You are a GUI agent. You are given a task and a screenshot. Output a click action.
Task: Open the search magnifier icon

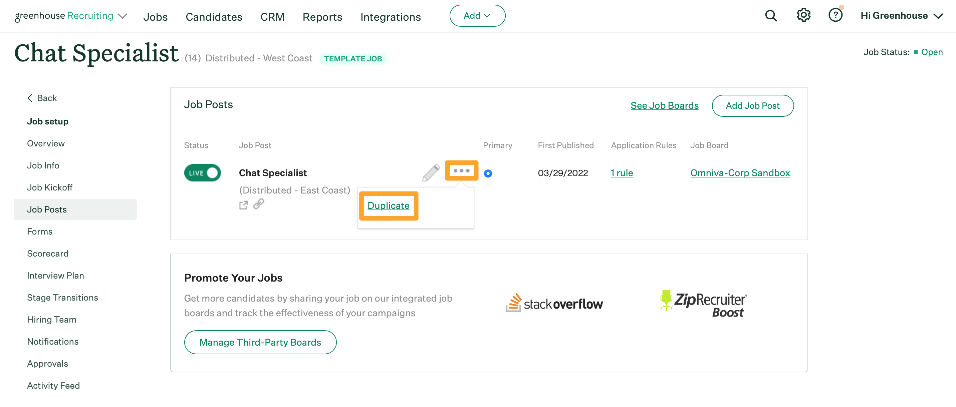coord(770,16)
